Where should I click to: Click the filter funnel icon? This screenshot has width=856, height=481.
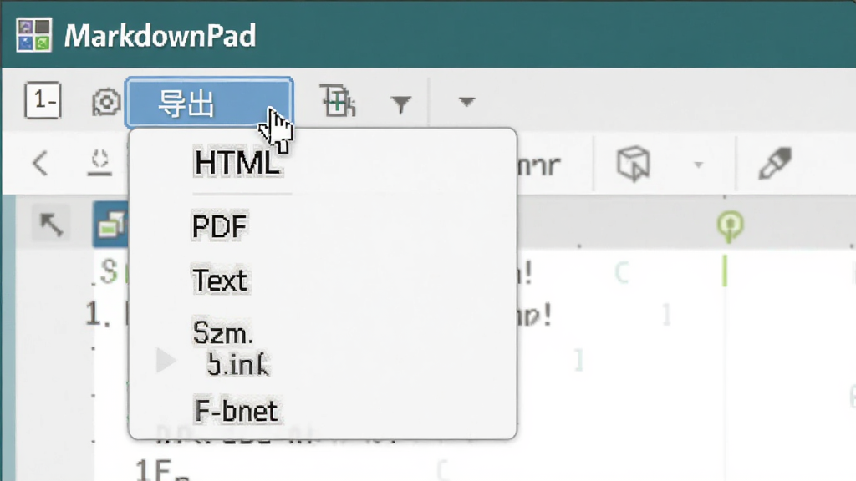point(401,104)
